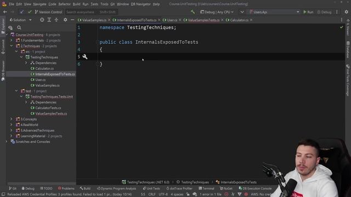Open the NuGet tool window
Image resolution: width=351 pixels, height=197 pixels.
coord(226,188)
